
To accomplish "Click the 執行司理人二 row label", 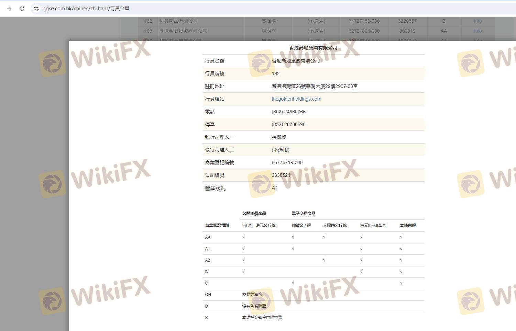I will point(219,150).
